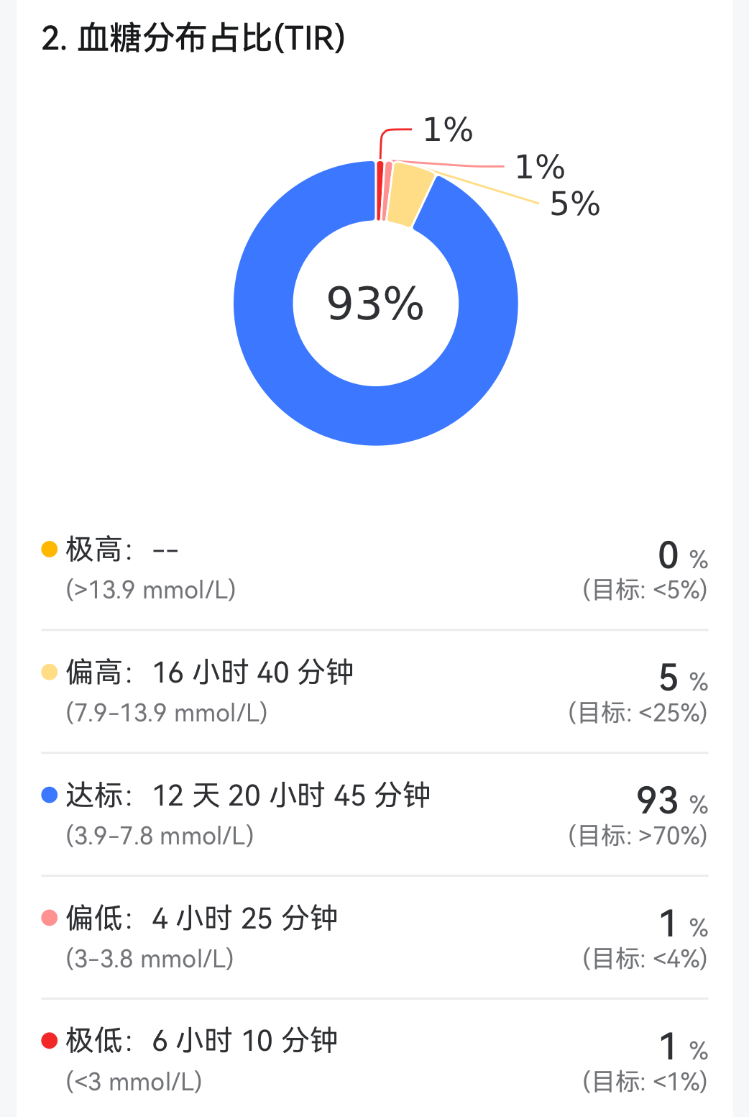Select the blue dot beside 达标
The image size is (749, 1117).
tap(50, 795)
